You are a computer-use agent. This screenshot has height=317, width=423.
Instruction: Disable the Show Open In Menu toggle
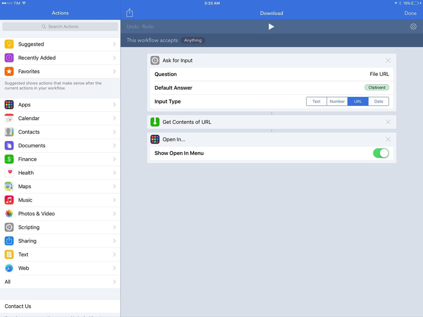(x=381, y=153)
